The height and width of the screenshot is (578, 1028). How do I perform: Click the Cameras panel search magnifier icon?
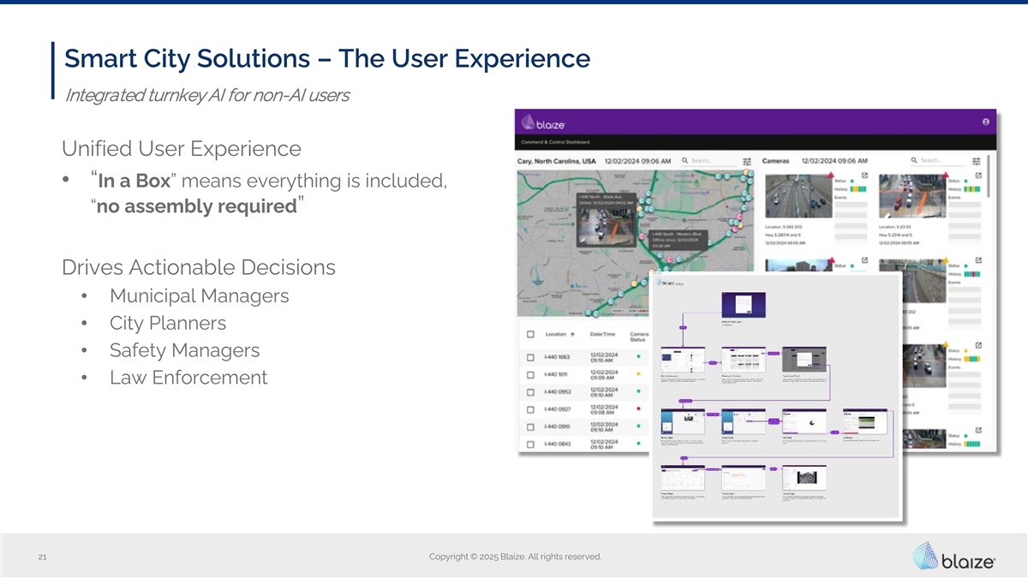[x=914, y=160]
